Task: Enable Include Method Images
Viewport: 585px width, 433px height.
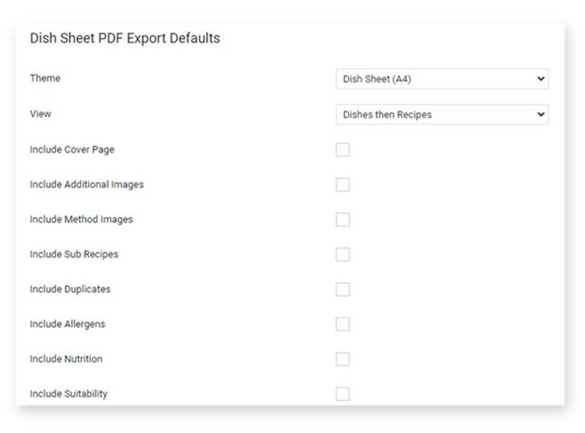Action: click(x=343, y=219)
